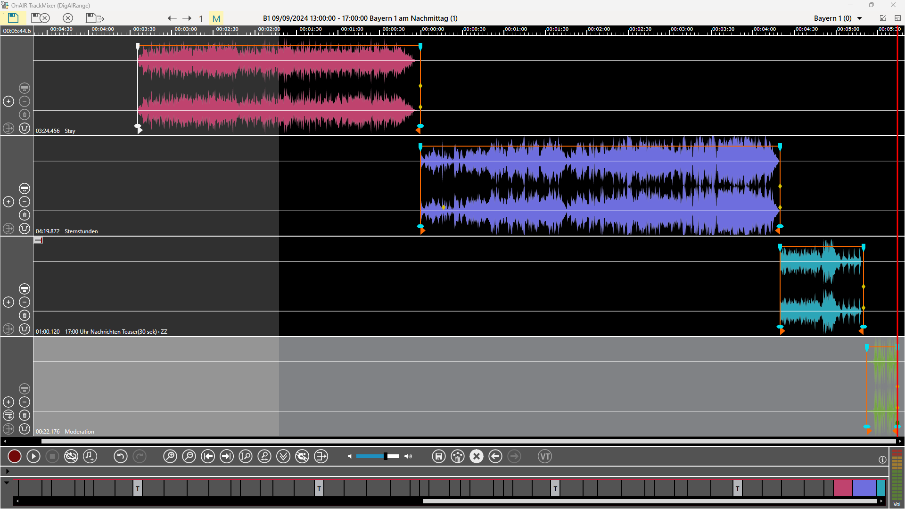The image size is (905, 509).
Task: Click the undo arrow icon
Action: [120, 456]
